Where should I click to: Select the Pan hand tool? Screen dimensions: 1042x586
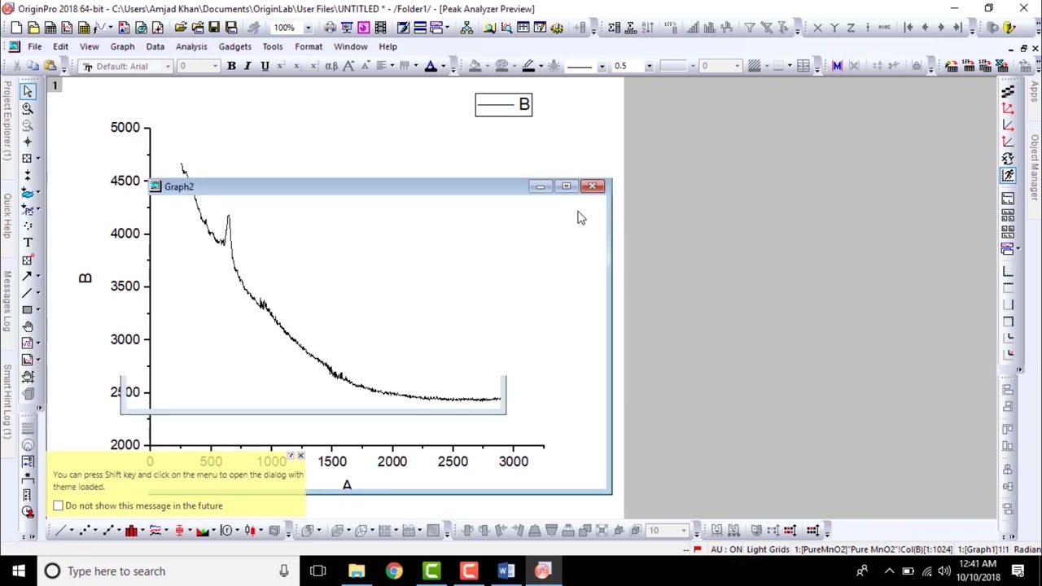pos(28,326)
